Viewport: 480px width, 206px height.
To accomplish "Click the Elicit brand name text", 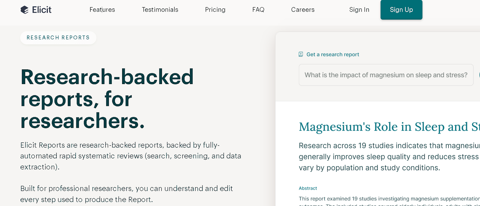I will coord(42,10).
